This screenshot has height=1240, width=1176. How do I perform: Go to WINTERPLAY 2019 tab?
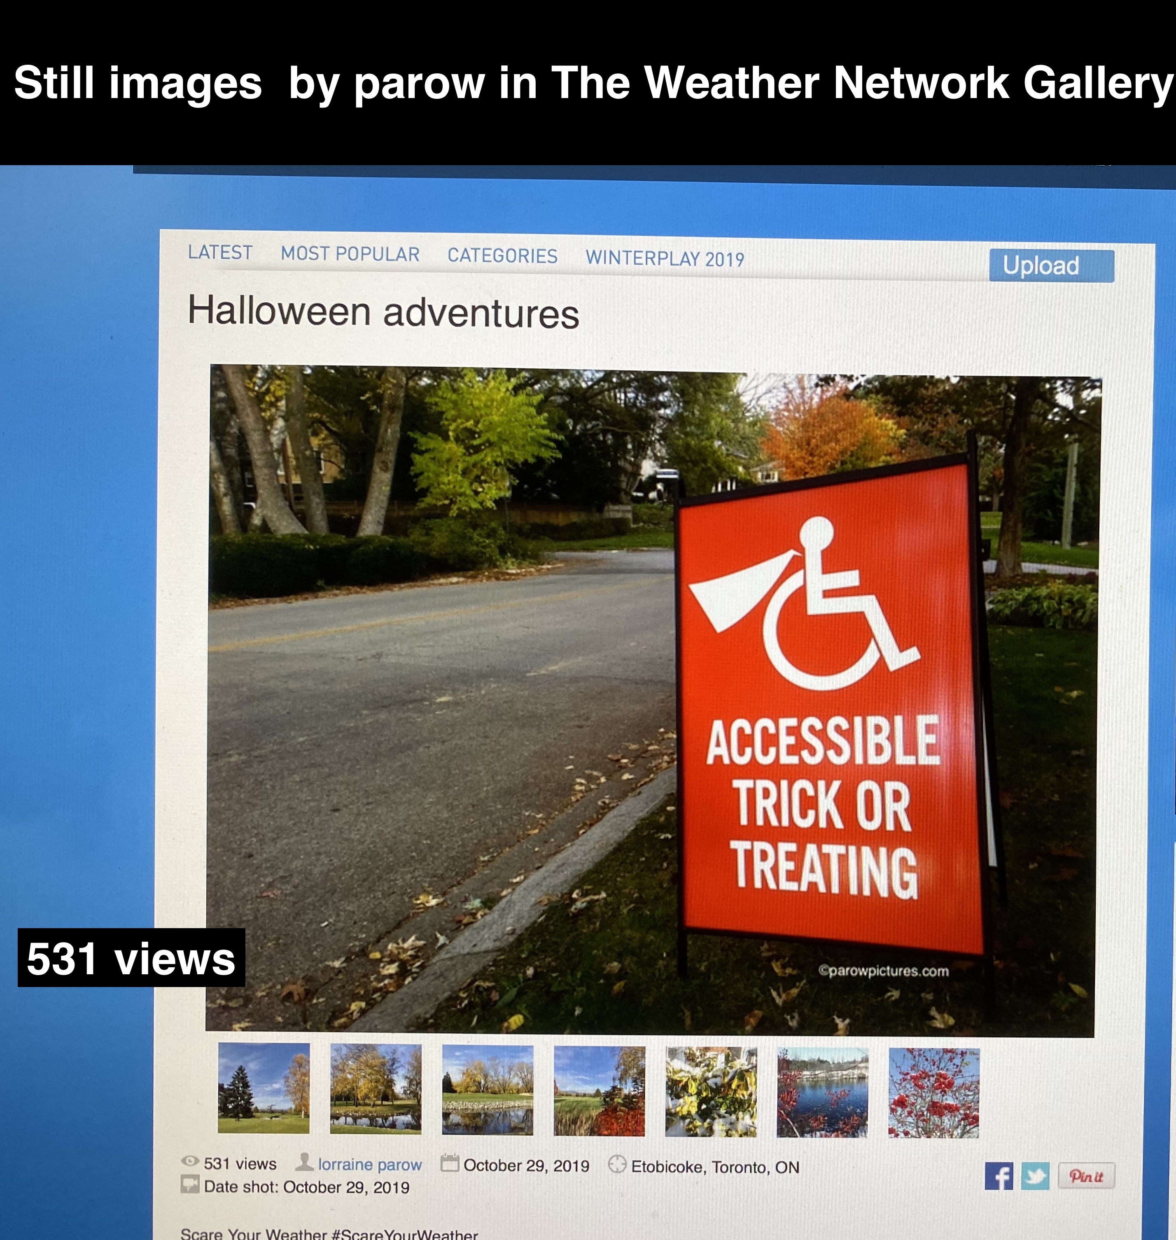[x=665, y=258]
